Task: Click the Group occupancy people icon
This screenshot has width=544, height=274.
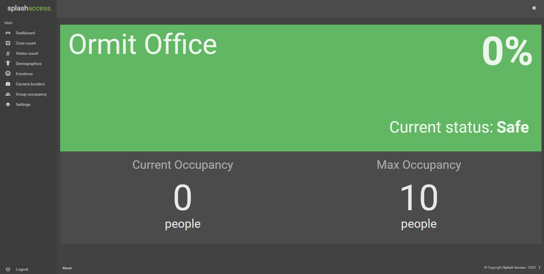Action: (8, 94)
